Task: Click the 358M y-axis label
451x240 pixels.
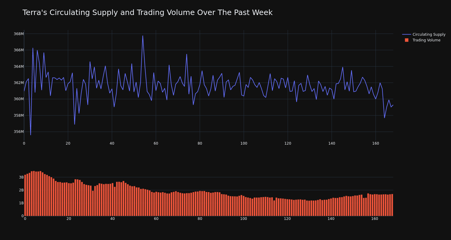Action: click(19, 115)
